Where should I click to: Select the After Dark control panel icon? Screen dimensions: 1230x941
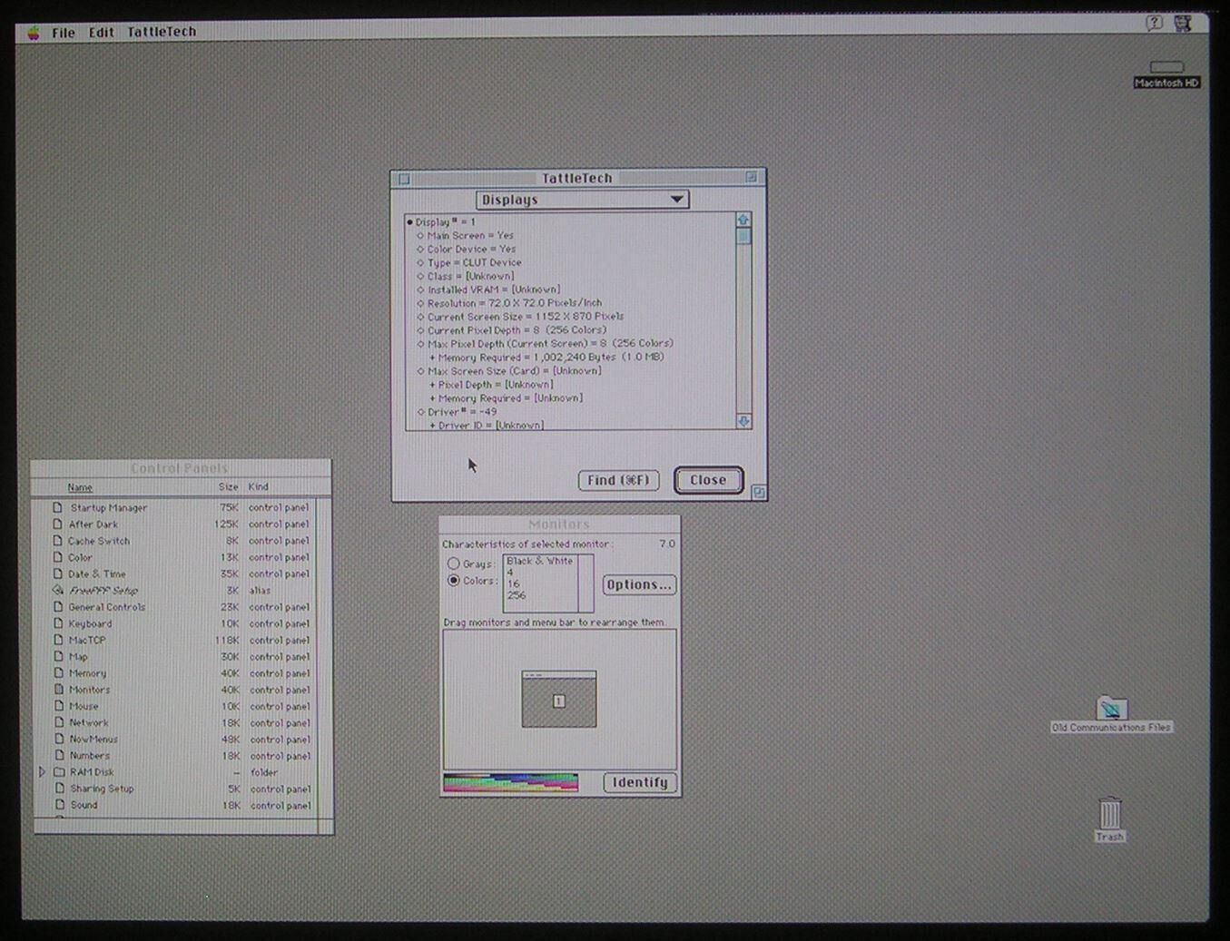click(x=58, y=524)
